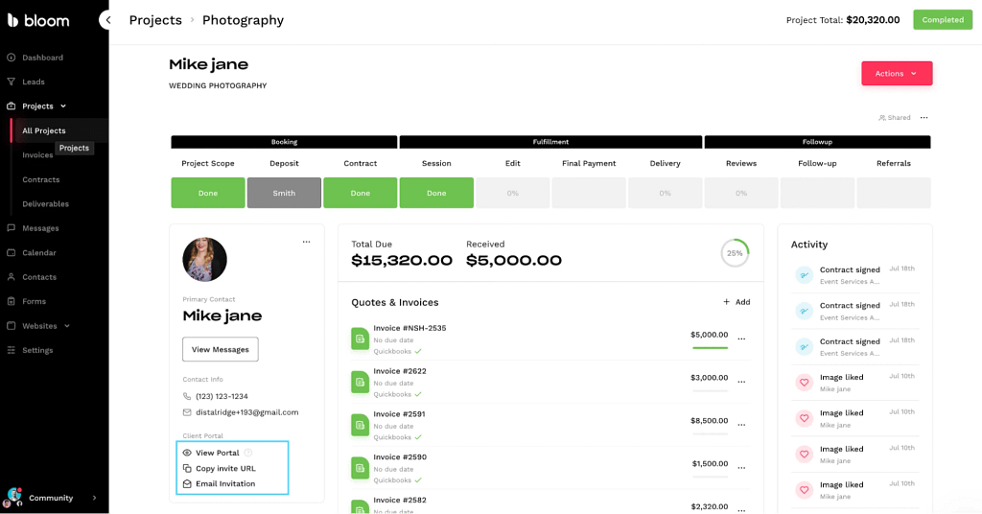The width and height of the screenshot is (982, 514).
Task: Expand the Projects sidebar chevron
Action: 63,106
